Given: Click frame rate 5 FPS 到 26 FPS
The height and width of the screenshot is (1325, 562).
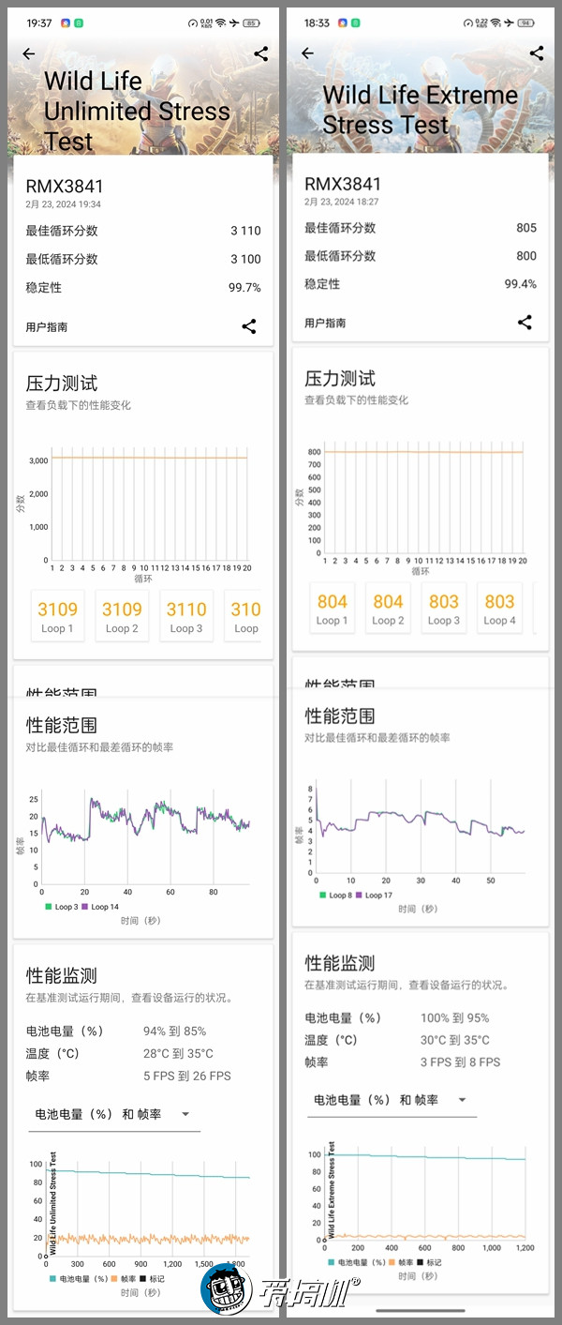Looking at the screenshot, I should tap(187, 1077).
